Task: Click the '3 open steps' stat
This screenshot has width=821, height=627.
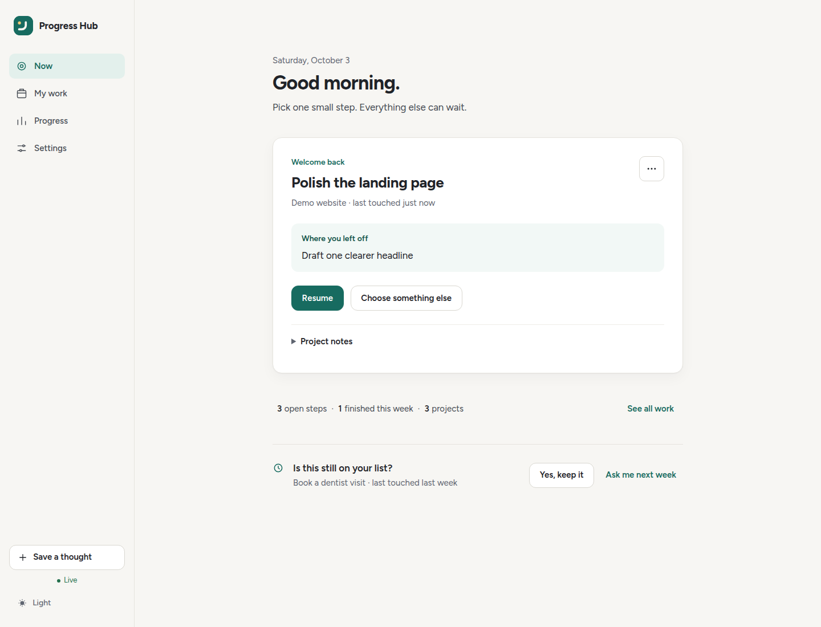Action: click(302, 409)
